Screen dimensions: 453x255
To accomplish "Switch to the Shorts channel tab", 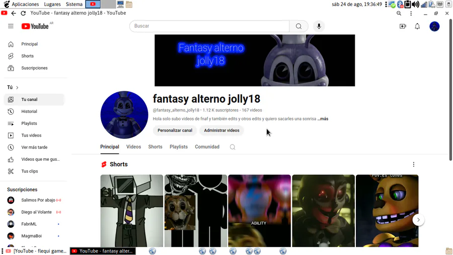I will 155,147.
